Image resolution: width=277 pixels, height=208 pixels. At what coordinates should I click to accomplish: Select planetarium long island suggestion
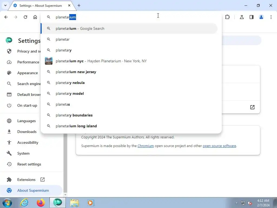[129, 126]
